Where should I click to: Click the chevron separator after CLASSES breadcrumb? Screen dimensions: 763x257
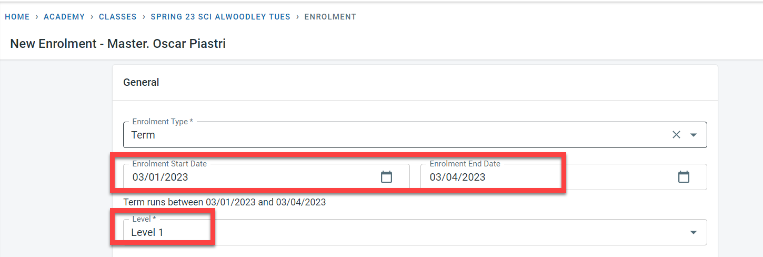(x=144, y=17)
